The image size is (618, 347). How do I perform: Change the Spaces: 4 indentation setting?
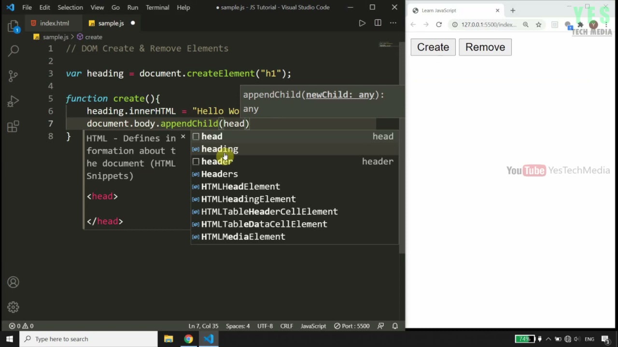[x=238, y=326]
